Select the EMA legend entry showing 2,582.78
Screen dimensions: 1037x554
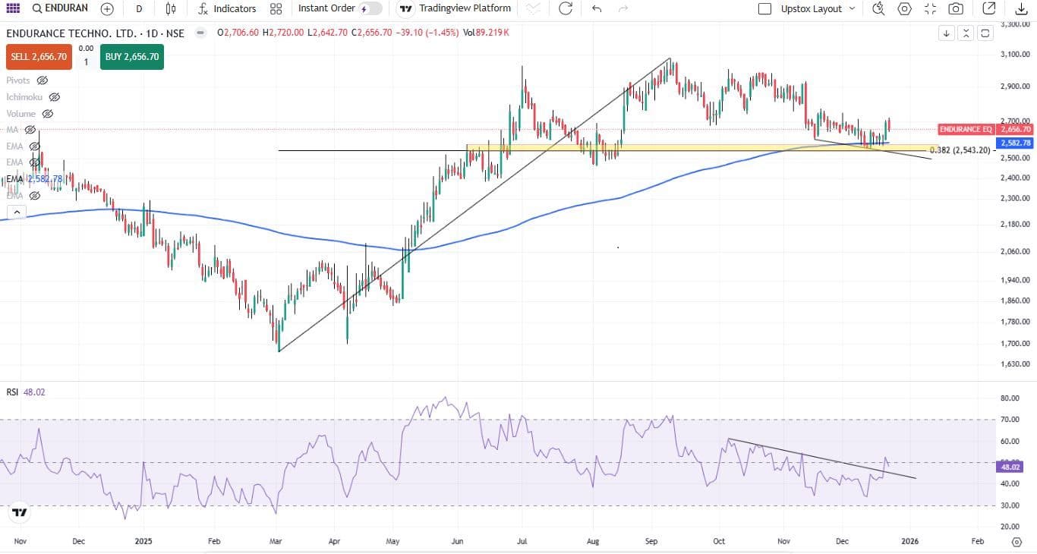(34, 179)
